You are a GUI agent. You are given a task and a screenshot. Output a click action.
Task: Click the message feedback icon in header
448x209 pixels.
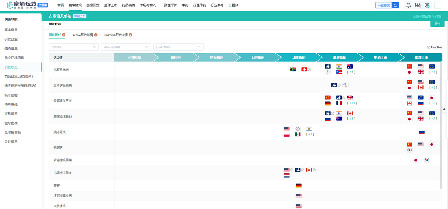(418, 5)
